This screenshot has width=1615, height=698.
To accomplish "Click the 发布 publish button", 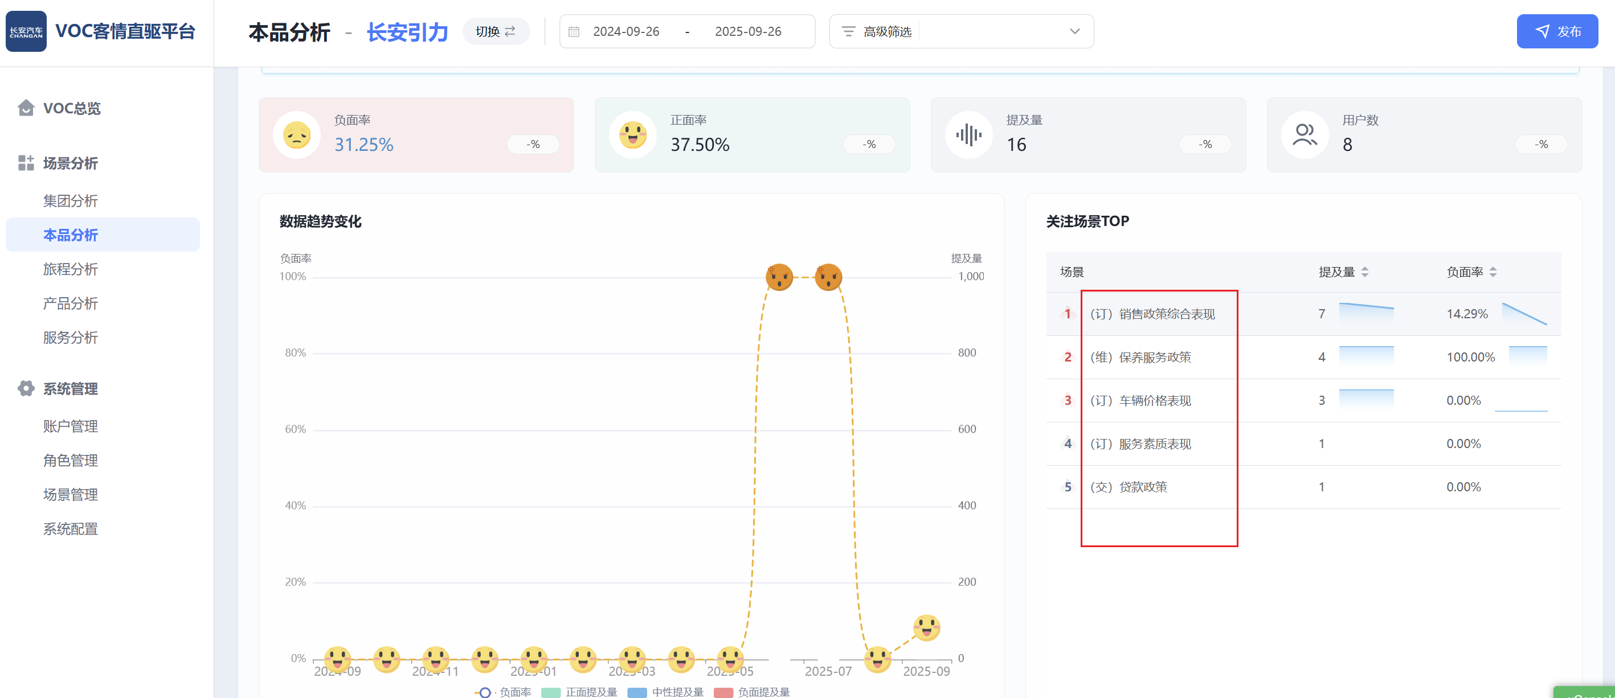I will pos(1557,31).
